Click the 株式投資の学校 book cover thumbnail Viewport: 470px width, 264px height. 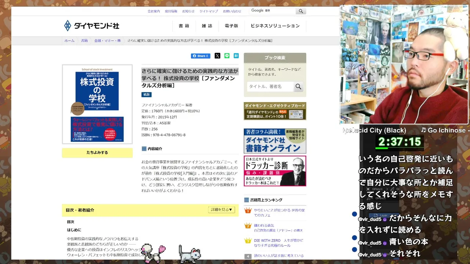(x=97, y=104)
